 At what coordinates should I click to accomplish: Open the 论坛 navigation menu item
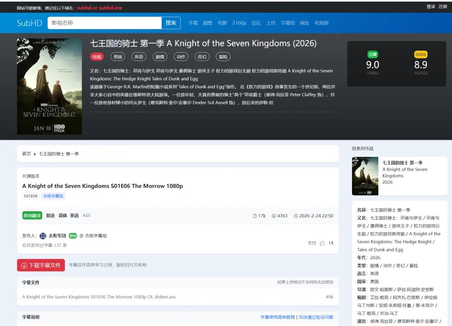click(x=256, y=23)
